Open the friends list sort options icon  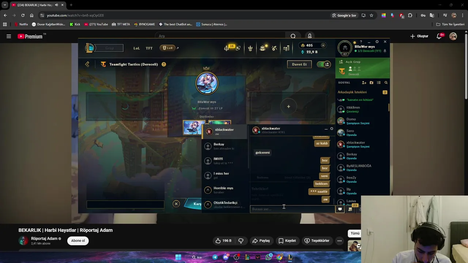[x=379, y=83]
